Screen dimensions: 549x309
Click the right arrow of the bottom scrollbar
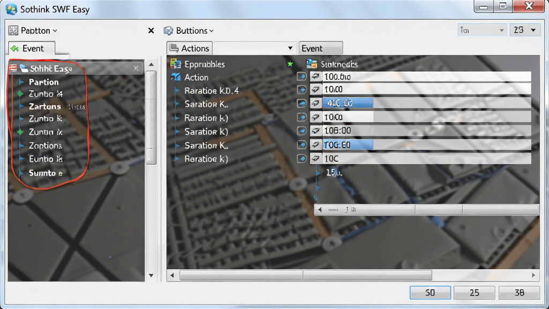pyautogui.click(x=533, y=275)
